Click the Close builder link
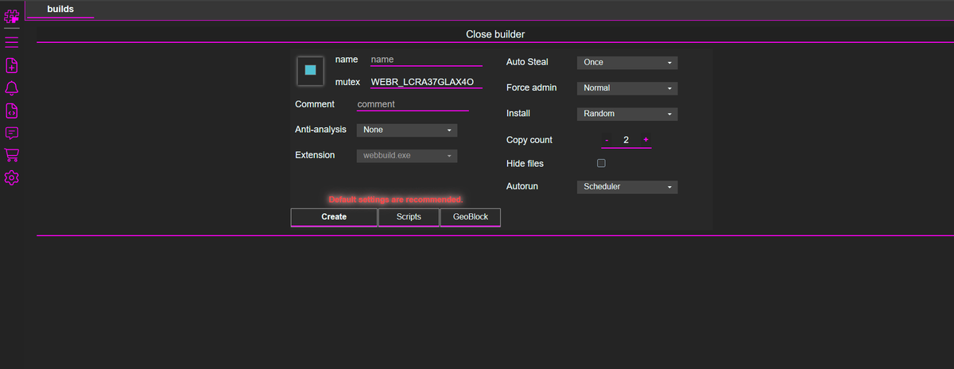 tap(495, 34)
